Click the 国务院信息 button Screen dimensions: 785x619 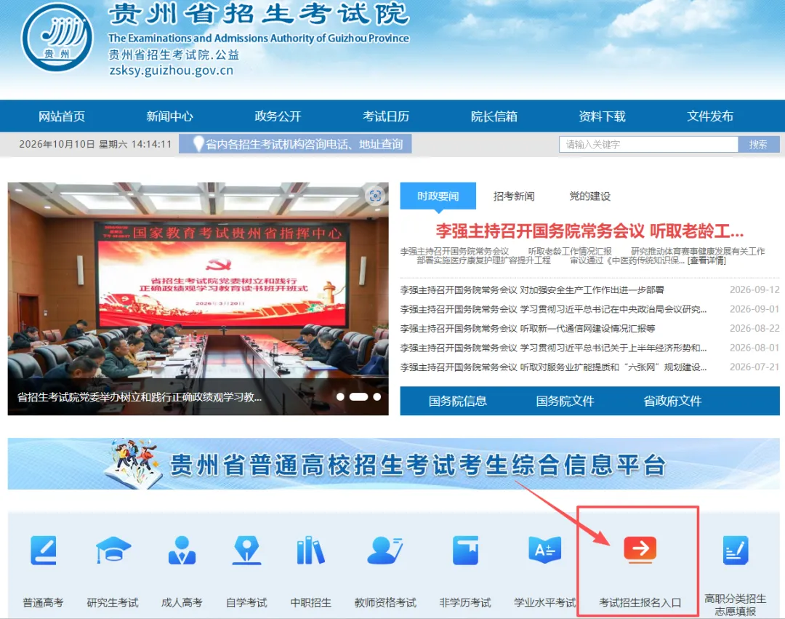(x=458, y=401)
